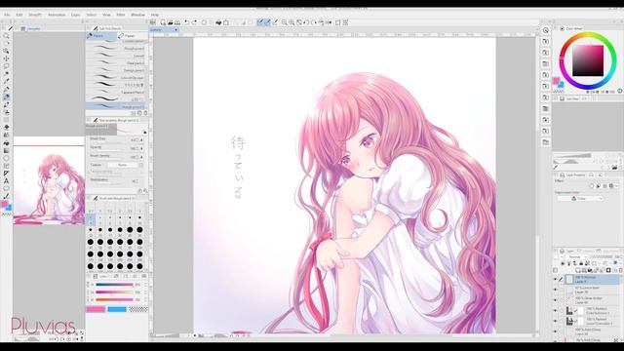Toggle the Snap to special ruler button
The image size is (624, 351).
267,22
